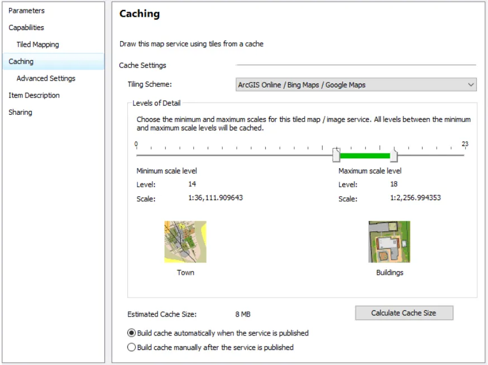Select Tiled Mapping under Capabilities
This screenshot has height=365, width=488.
tap(37, 45)
